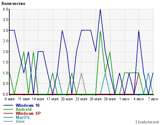The image size is (161, 125).
Task: Click the gray Unix peak on 23 мая
Action: pyautogui.click(x=81, y=73)
